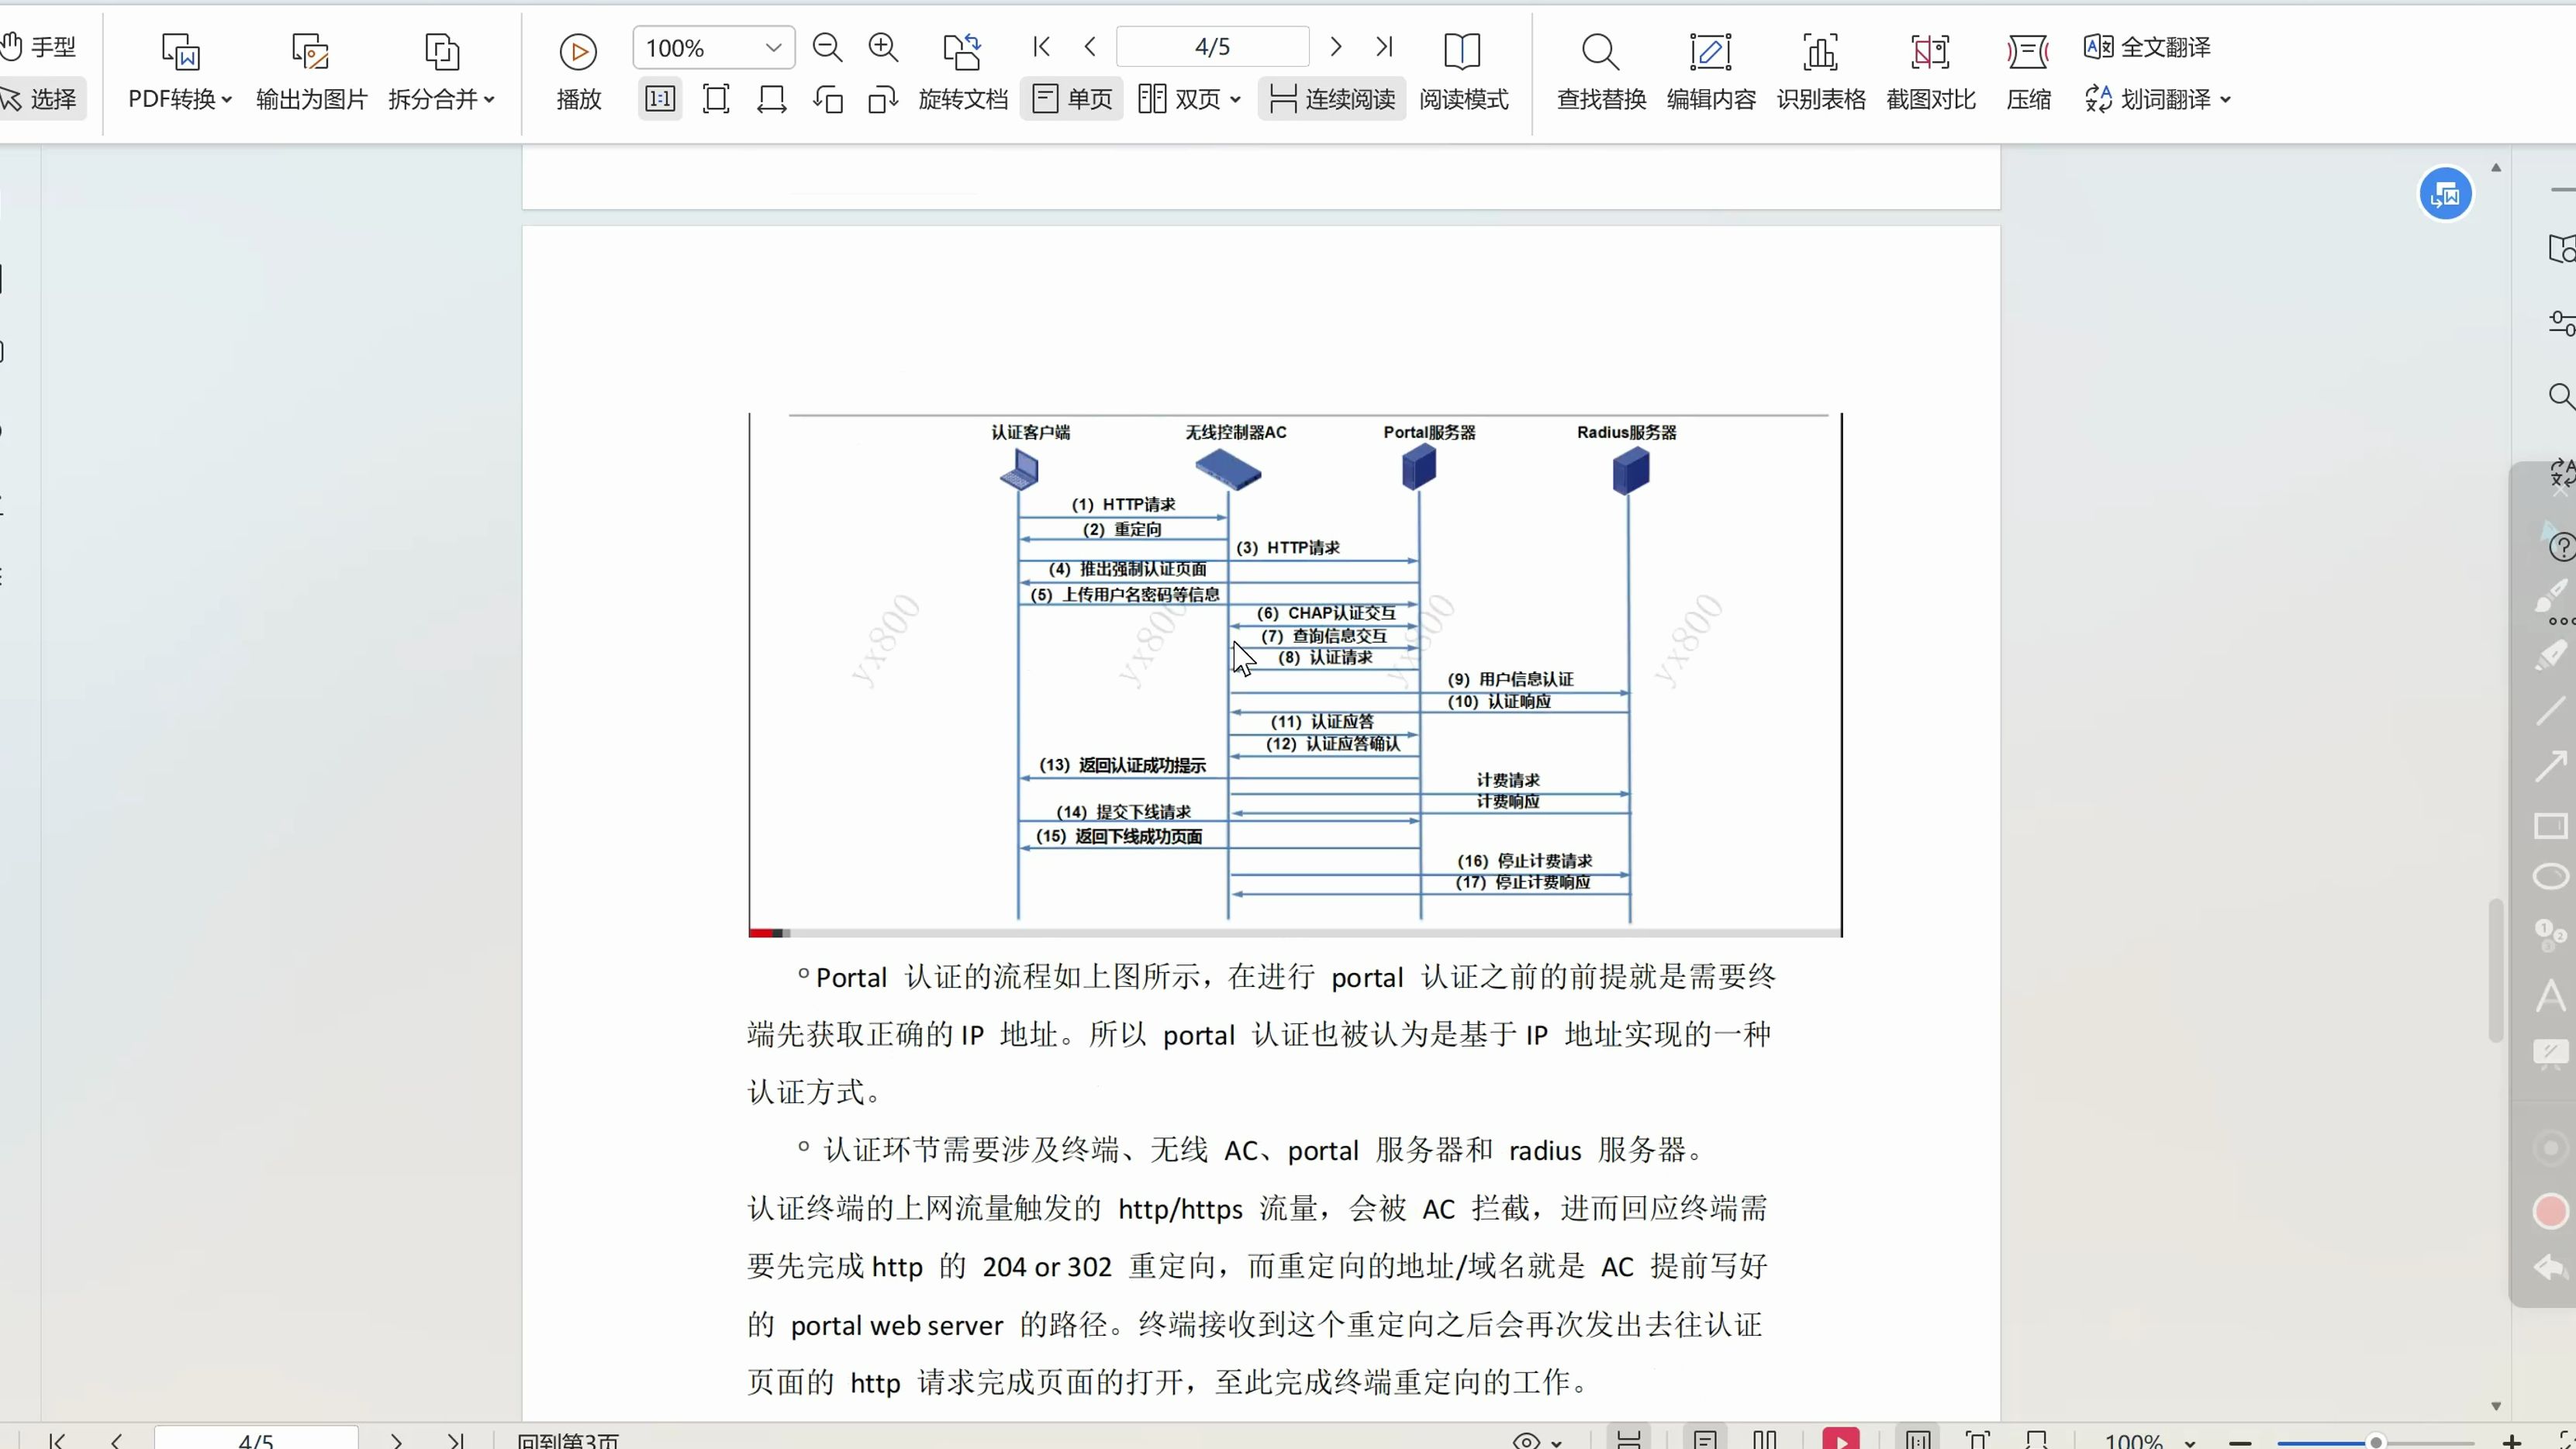Viewport: 2576px width, 1449px height.
Task: Click the rotate document icon
Action: coord(962,50)
